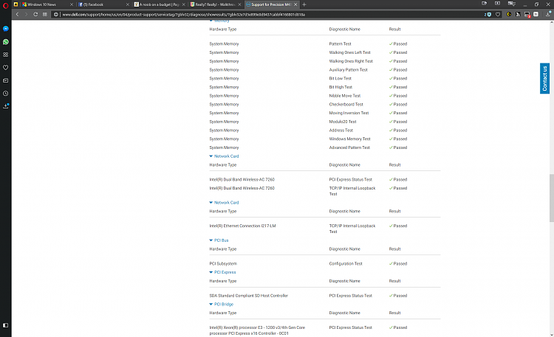Screen dimensions: 554x337
Task: Open the tab menu list icon
Action: click(x=511, y=4)
